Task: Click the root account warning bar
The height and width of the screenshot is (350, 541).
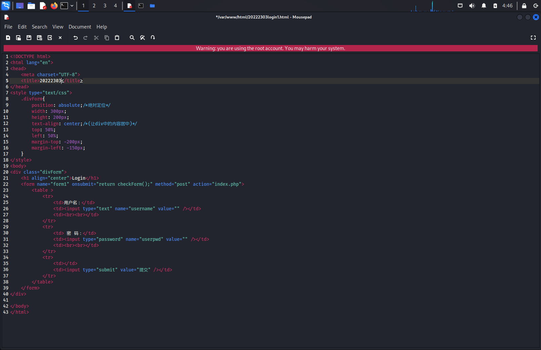Action: click(270, 48)
